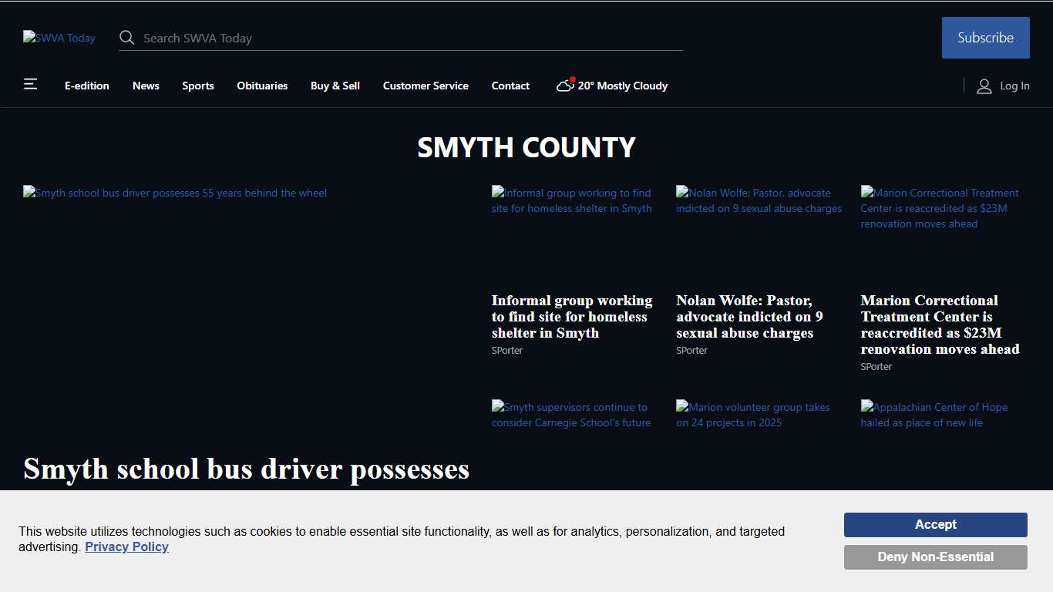Image resolution: width=1053 pixels, height=592 pixels.
Task: Accept the cookie policy
Action: (x=935, y=525)
